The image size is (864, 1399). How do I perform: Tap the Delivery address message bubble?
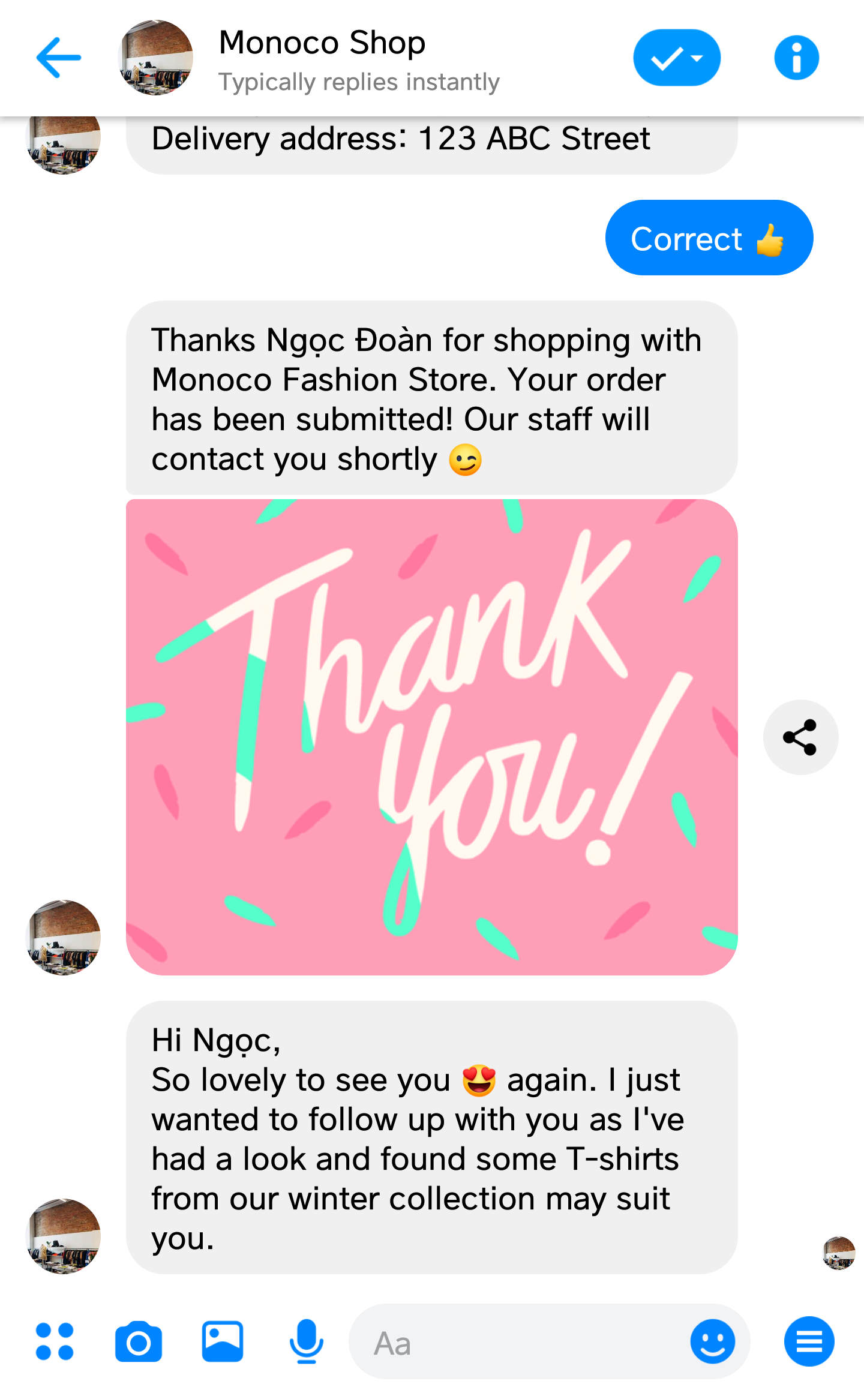pyautogui.click(x=432, y=144)
